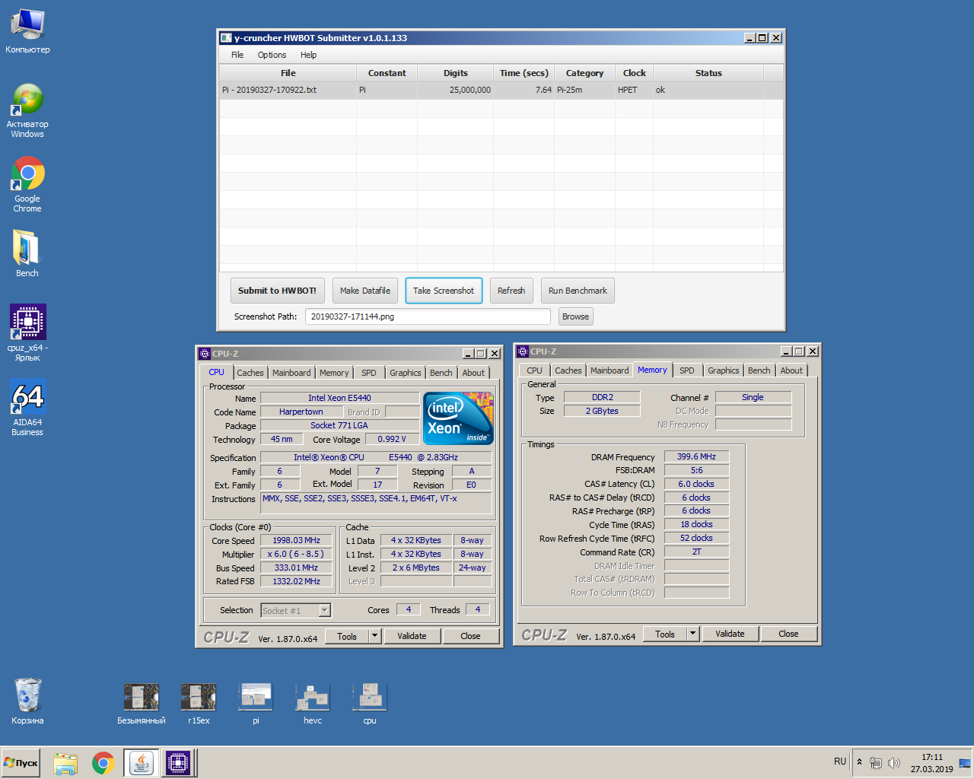974x779 pixels.
Task: Open the Компьютер desktop icon
Action: pos(27,32)
